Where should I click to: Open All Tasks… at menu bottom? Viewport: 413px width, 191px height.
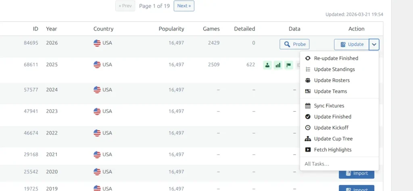click(x=339, y=164)
